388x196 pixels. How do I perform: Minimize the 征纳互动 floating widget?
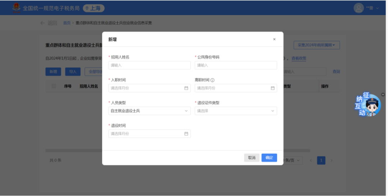383,95
